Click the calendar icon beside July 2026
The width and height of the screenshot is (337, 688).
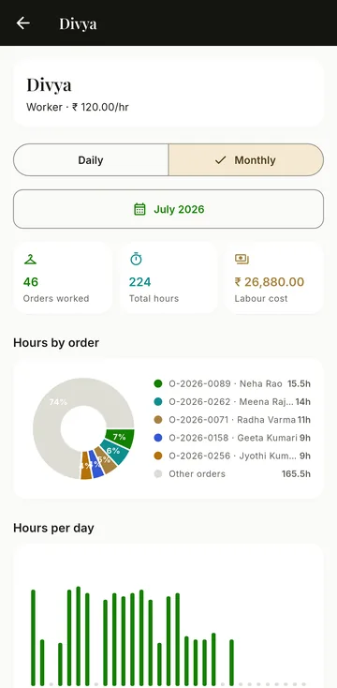click(x=139, y=209)
